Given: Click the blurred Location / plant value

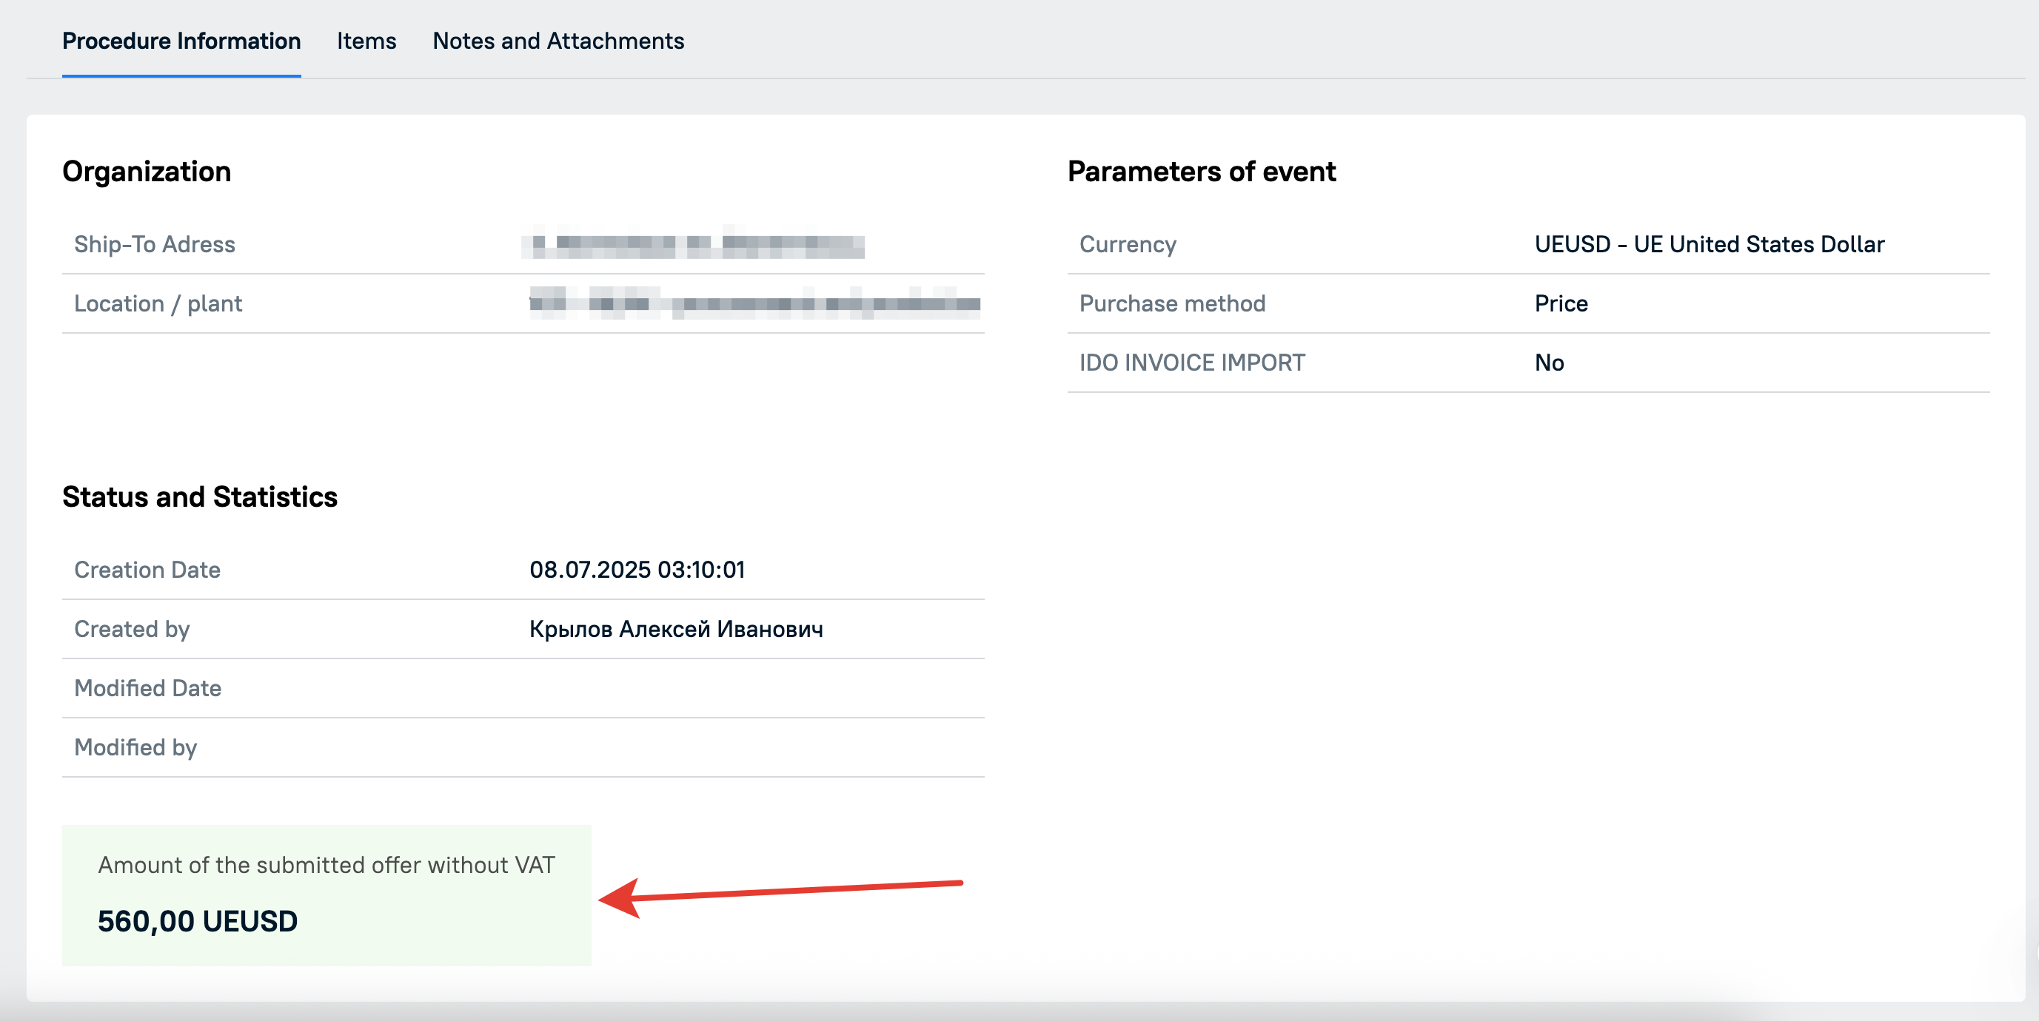Looking at the screenshot, I should [x=755, y=303].
